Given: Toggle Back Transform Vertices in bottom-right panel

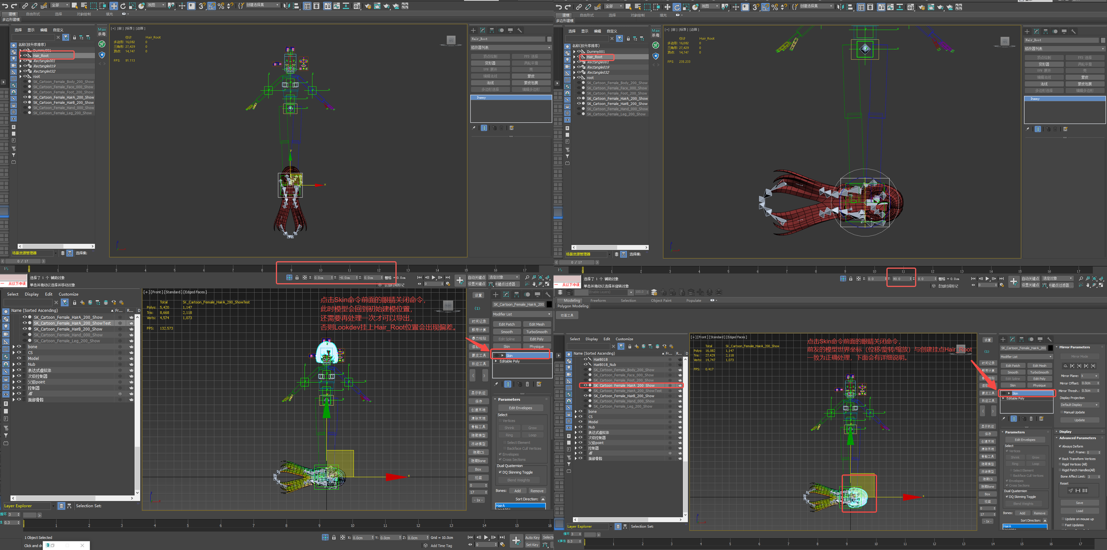Looking at the screenshot, I should point(1060,459).
